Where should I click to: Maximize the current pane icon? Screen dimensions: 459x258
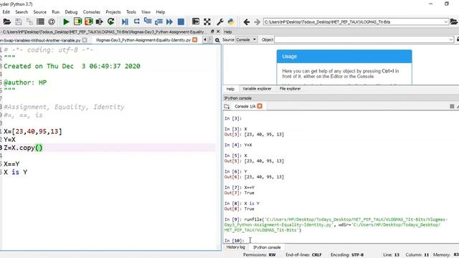tap(196, 21)
